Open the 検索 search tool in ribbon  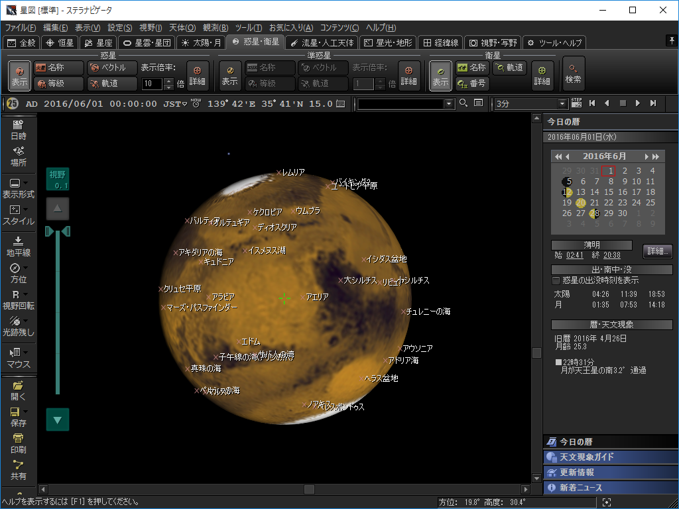pyautogui.click(x=574, y=74)
